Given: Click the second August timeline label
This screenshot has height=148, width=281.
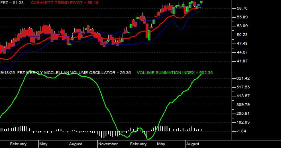Looking at the screenshot, I should point(193,144).
